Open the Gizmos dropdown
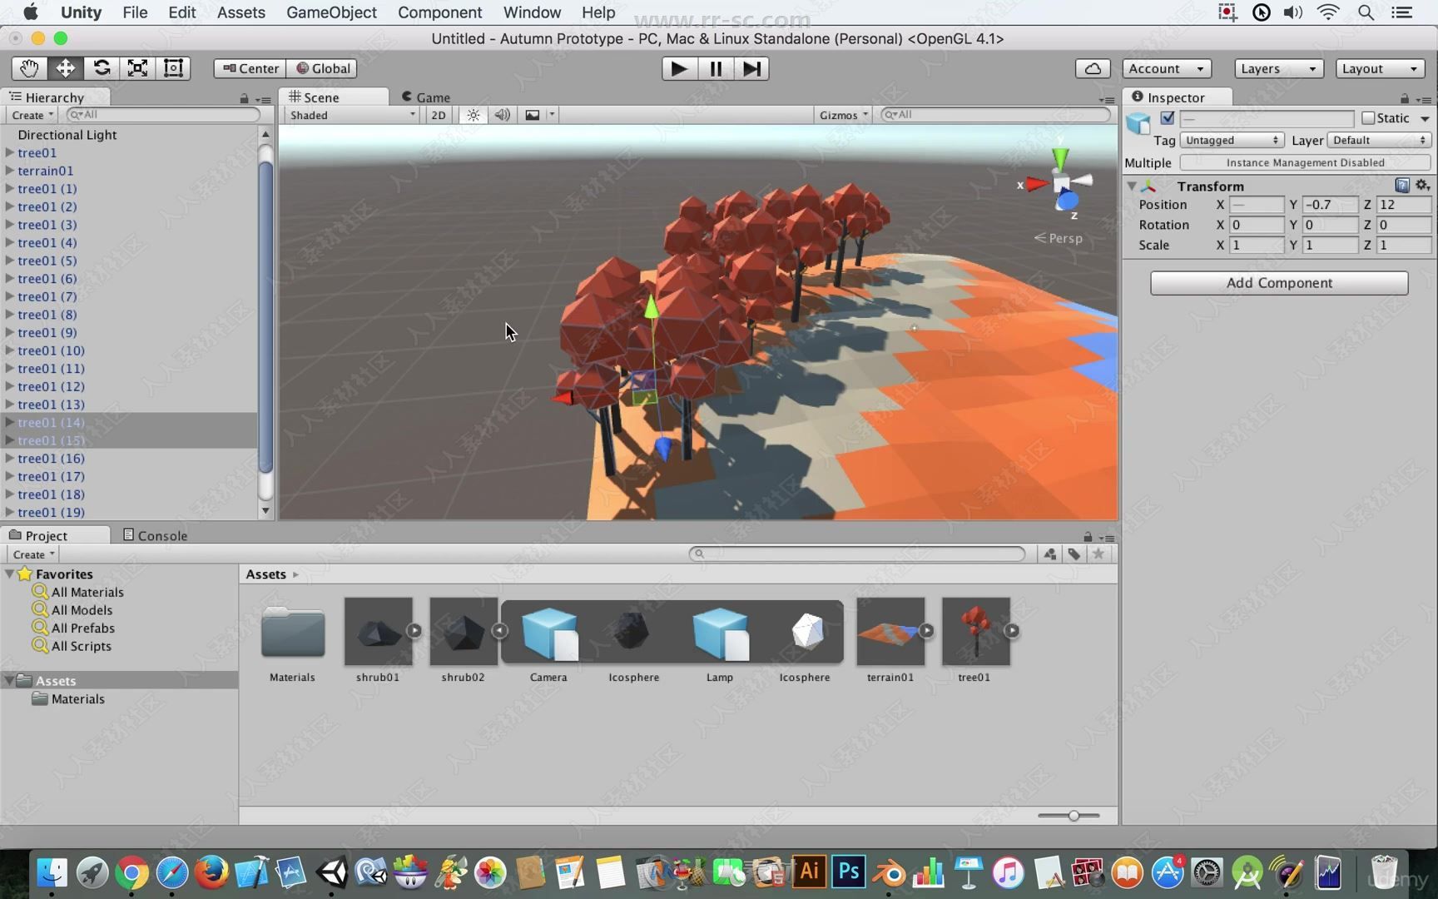Image resolution: width=1438 pixels, height=899 pixels. coord(843,115)
